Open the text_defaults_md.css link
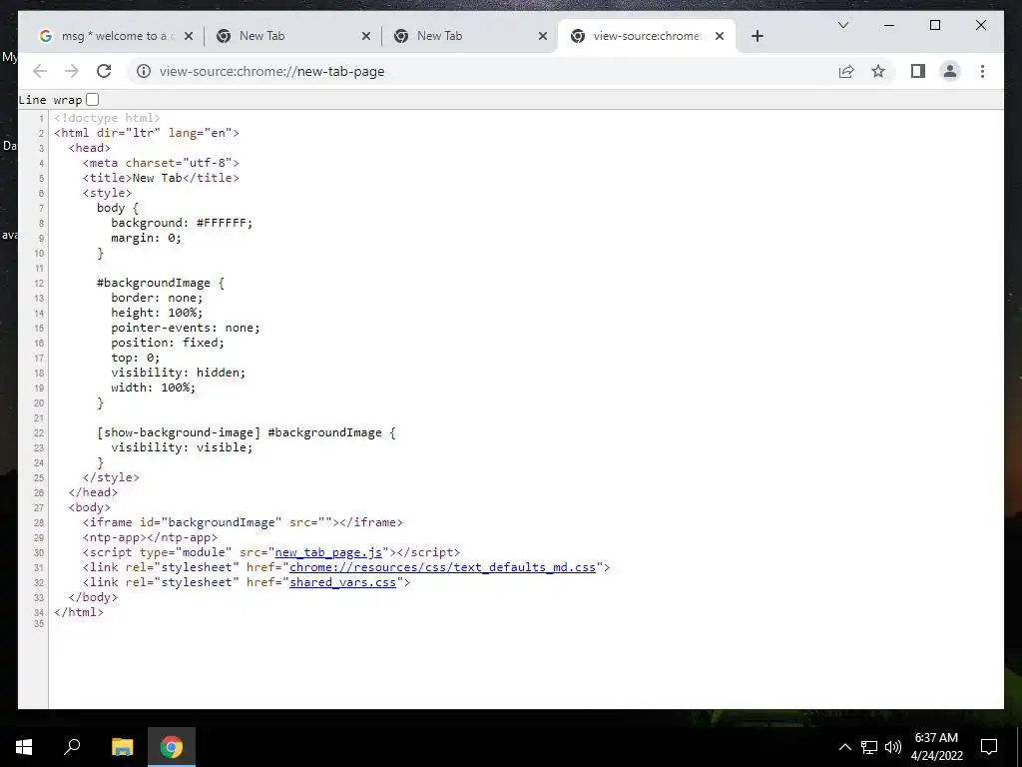The width and height of the screenshot is (1022, 767). pyautogui.click(x=442, y=567)
